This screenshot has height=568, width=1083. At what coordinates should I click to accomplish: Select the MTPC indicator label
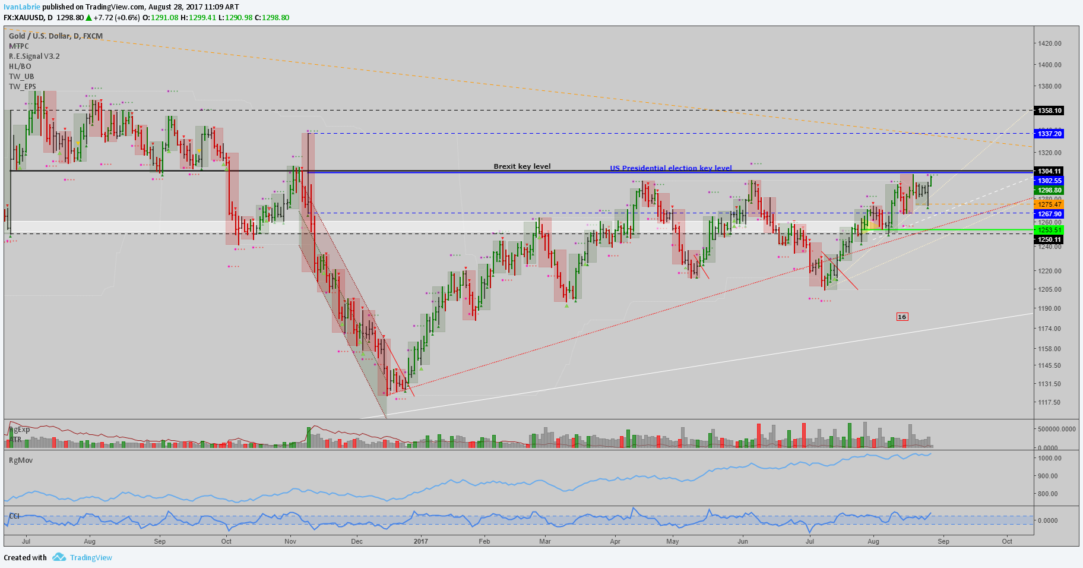[x=19, y=46]
